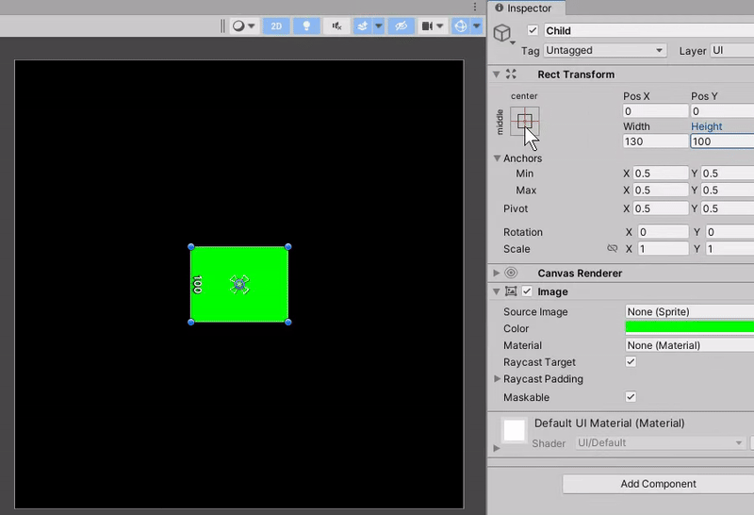Open the Tag Untagged dropdown
Viewport: 754px width, 515px height.
point(605,50)
